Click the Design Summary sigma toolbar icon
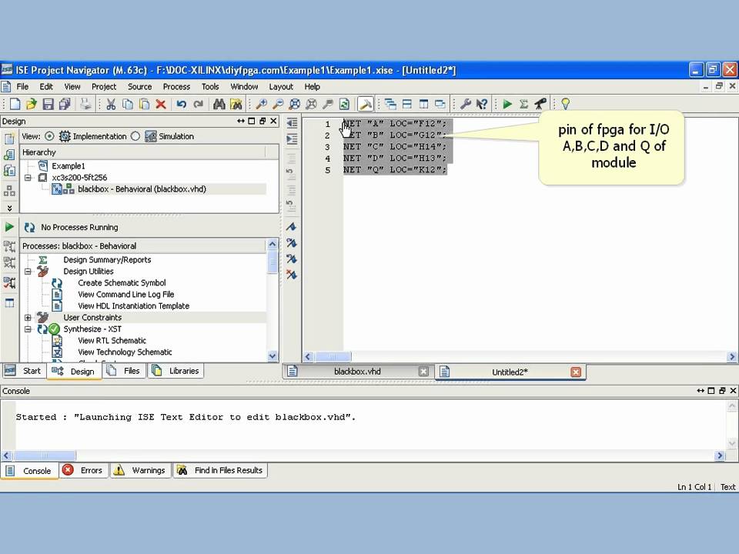 (x=523, y=104)
